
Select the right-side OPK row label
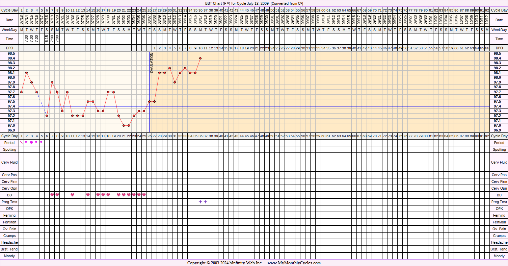click(x=499, y=209)
